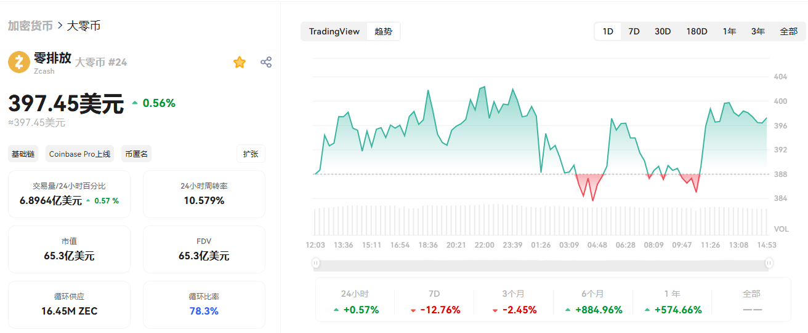
Task: Select the 7D time range
Action: click(634, 31)
